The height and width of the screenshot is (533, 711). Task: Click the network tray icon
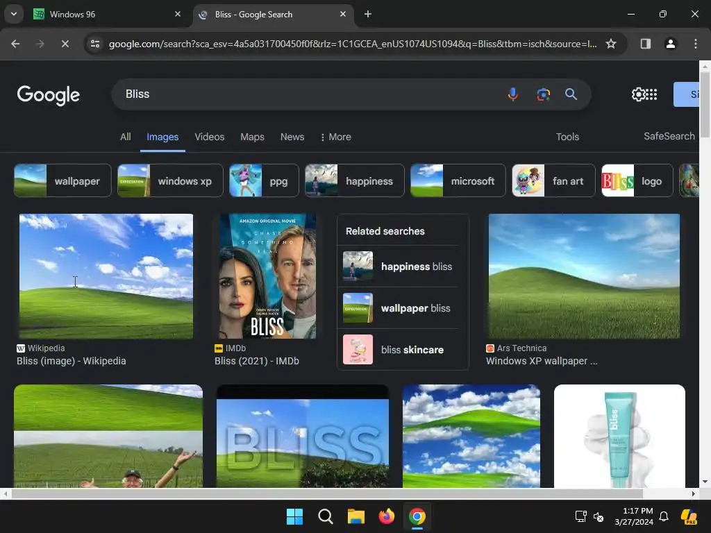pyautogui.click(x=581, y=516)
